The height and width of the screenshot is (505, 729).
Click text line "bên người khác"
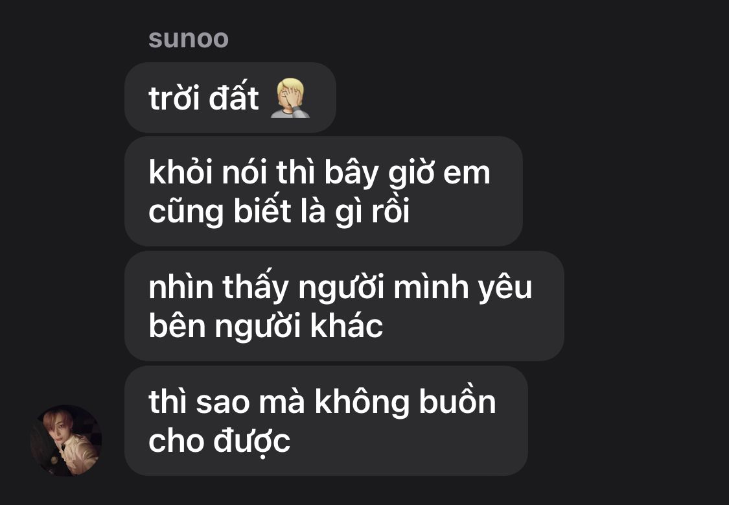266,326
